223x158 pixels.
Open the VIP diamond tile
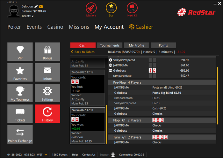(20, 52)
